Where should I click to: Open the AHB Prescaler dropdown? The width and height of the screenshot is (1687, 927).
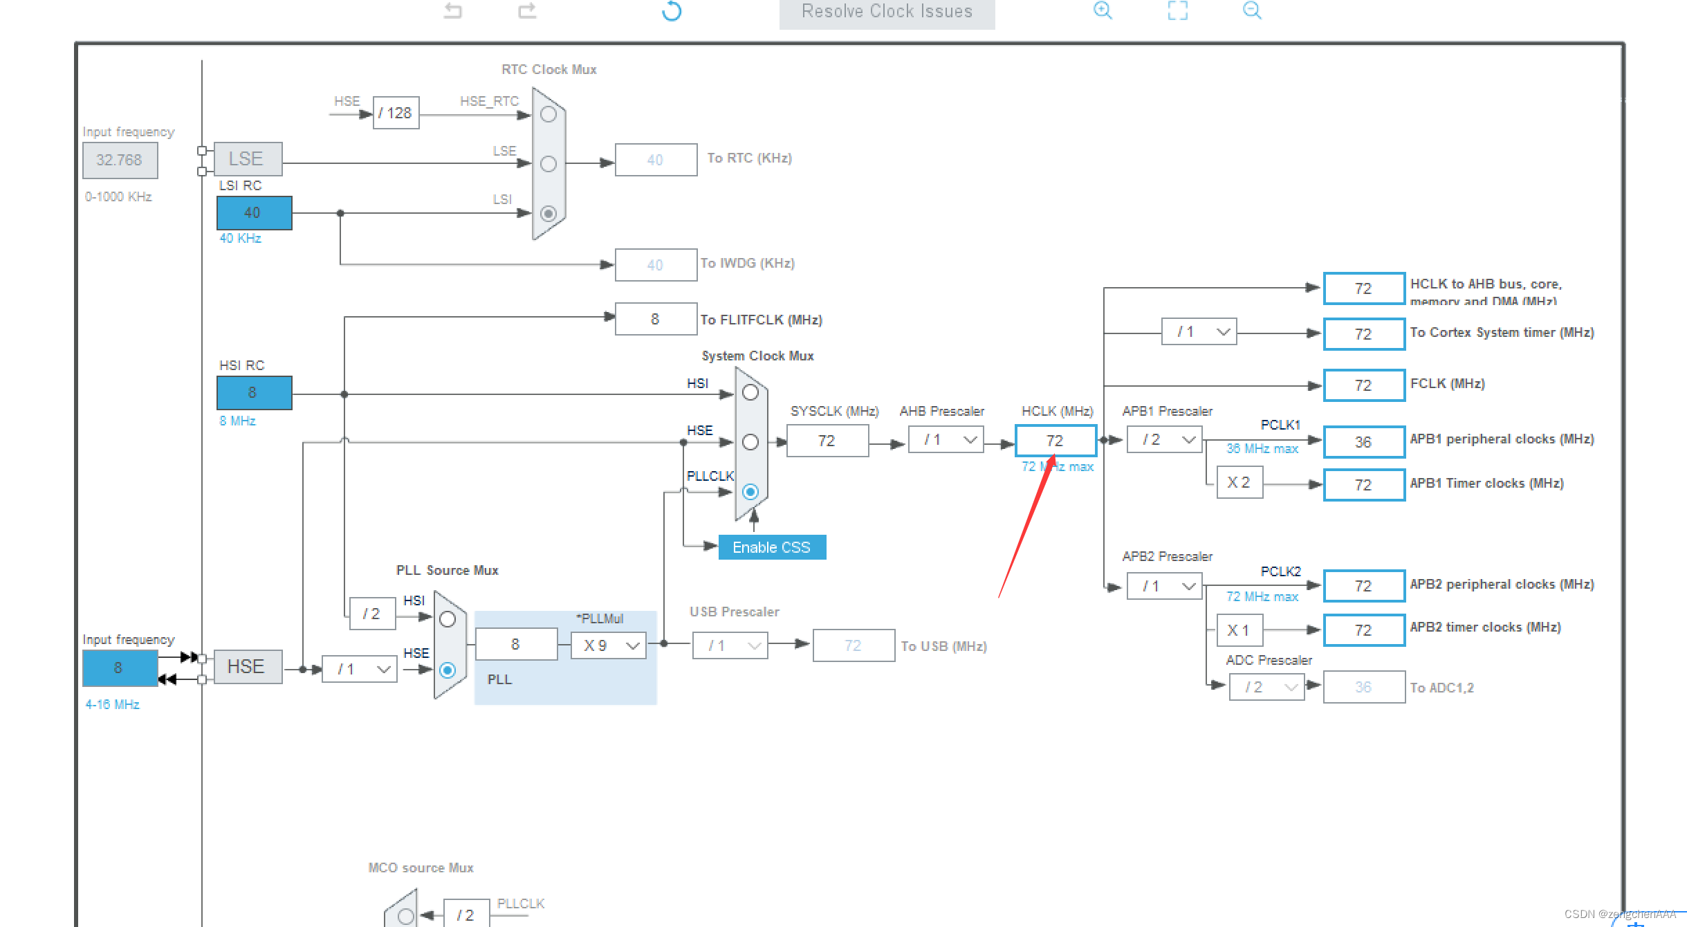[x=946, y=439]
